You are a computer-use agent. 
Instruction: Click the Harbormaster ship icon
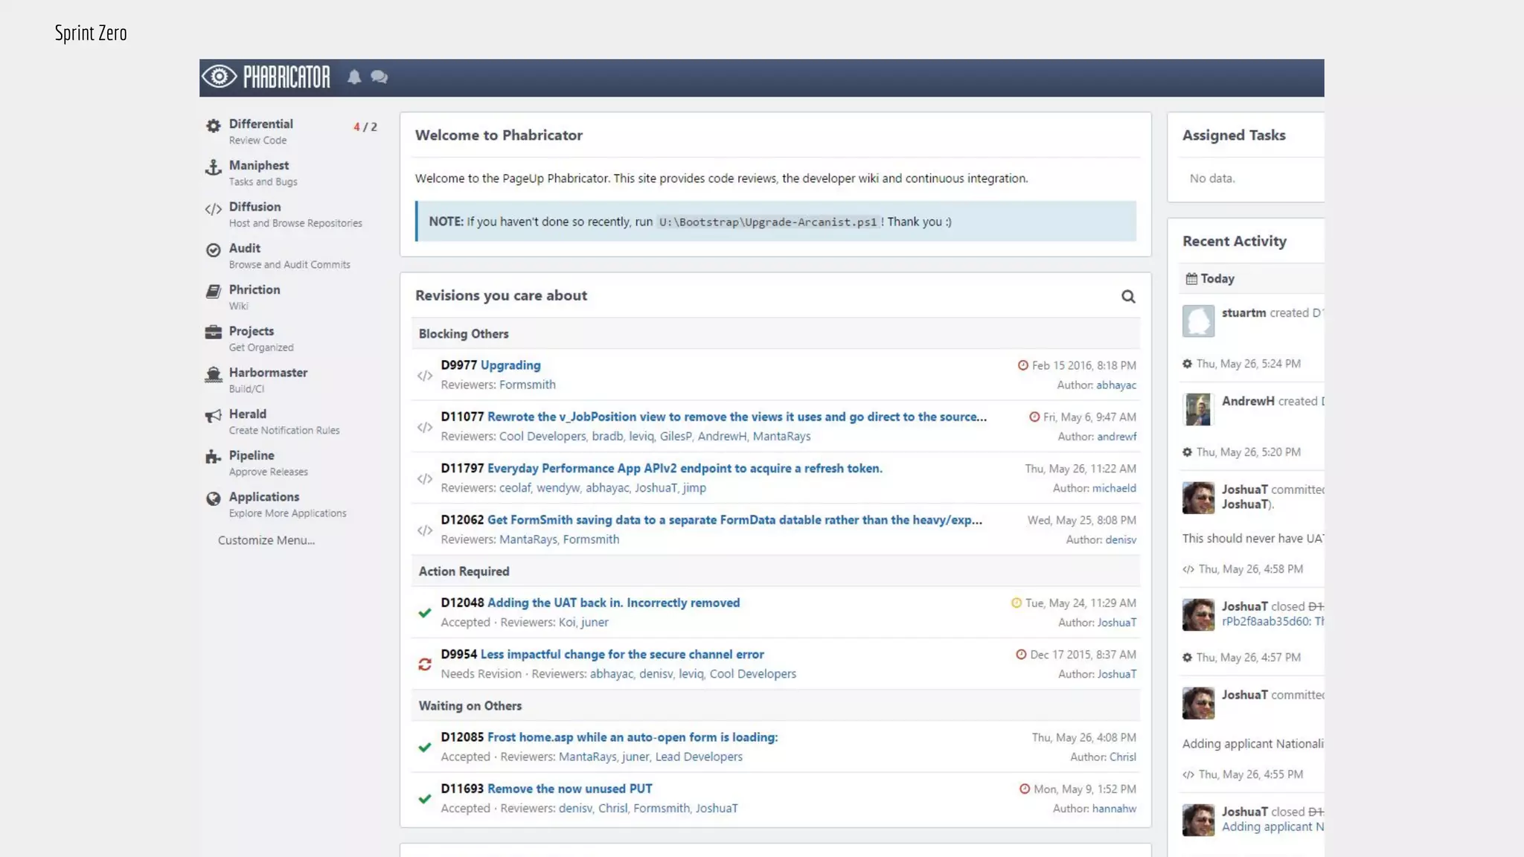214,374
